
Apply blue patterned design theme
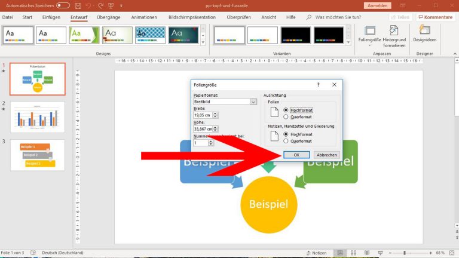click(x=150, y=35)
